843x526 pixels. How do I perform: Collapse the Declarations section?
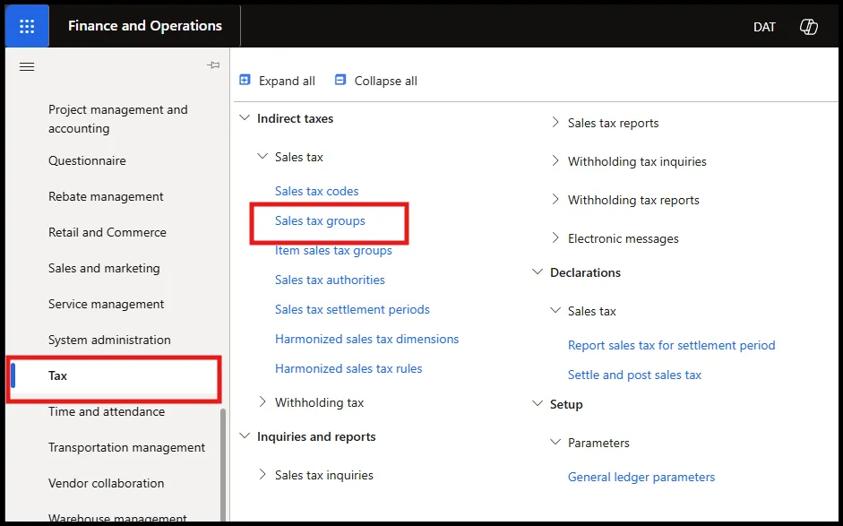[538, 272]
